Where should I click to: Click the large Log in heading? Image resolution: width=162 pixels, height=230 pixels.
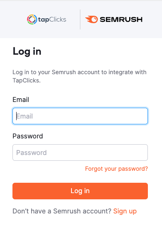click(27, 51)
